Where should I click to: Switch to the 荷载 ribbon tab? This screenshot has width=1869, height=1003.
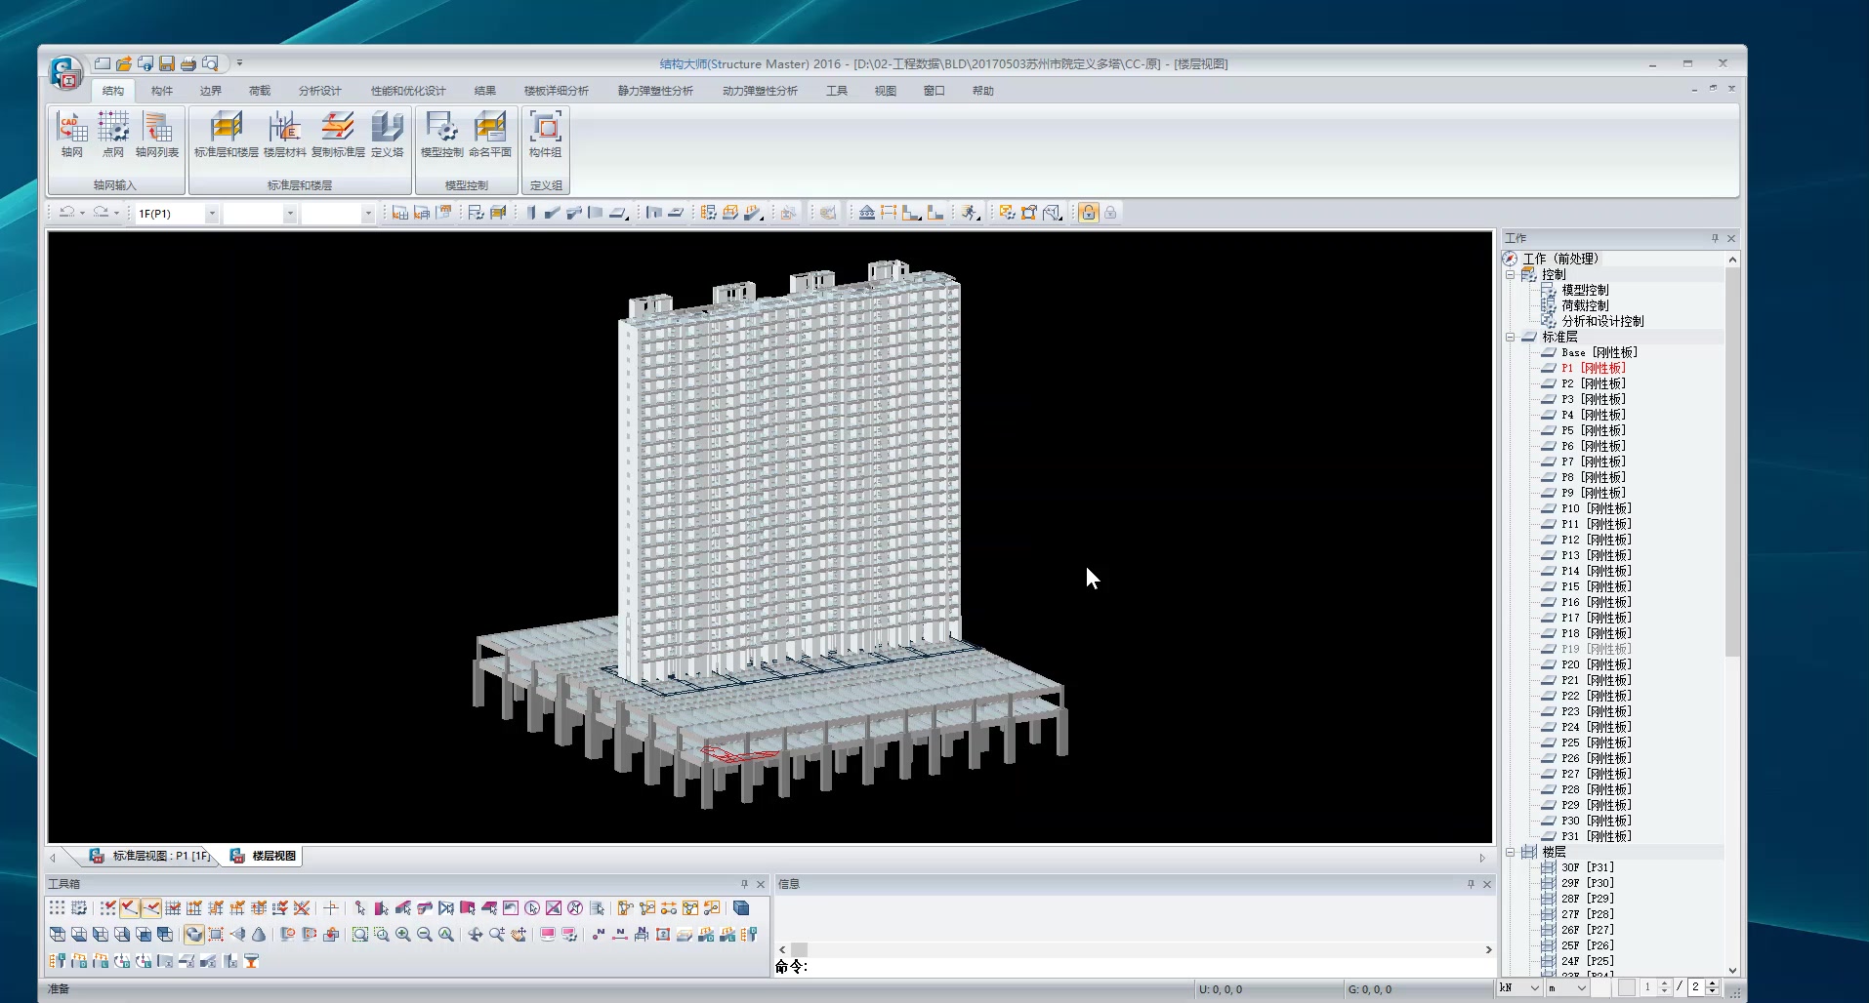[x=260, y=91]
